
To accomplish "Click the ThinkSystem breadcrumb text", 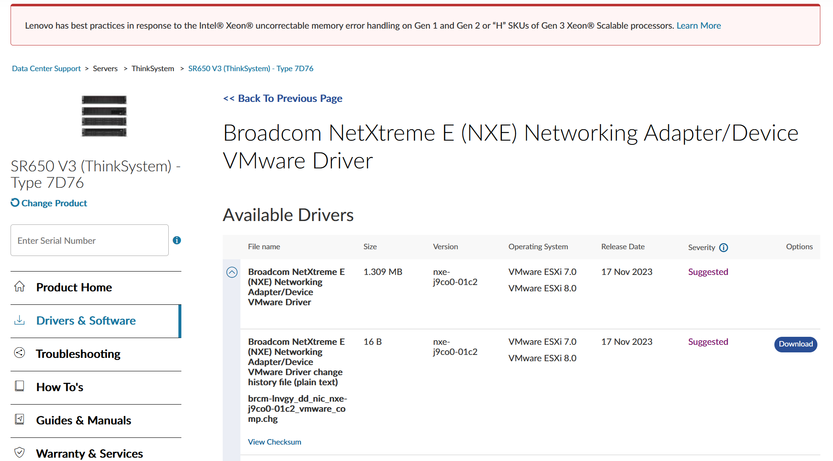I will [153, 69].
